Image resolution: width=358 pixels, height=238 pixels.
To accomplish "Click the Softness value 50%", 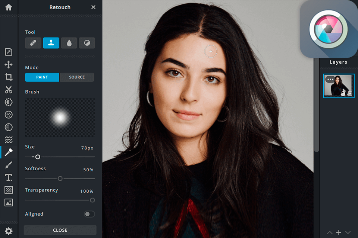I will 88,170.
